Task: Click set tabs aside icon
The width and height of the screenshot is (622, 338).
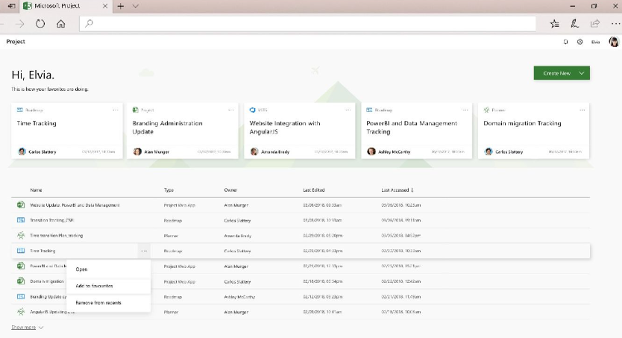Action: 11,6
